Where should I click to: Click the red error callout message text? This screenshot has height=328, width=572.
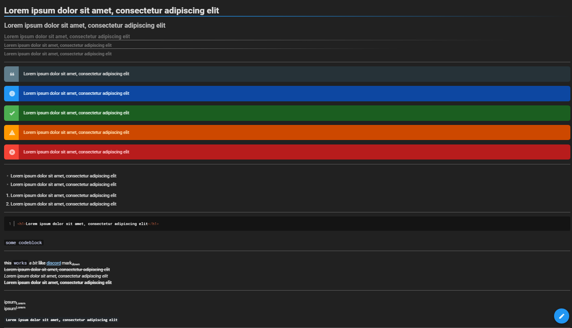pyautogui.click(x=76, y=152)
